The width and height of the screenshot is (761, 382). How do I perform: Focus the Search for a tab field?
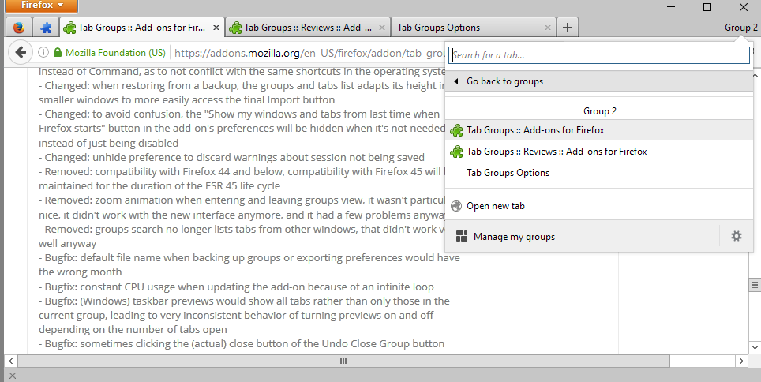(x=599, y=54)
